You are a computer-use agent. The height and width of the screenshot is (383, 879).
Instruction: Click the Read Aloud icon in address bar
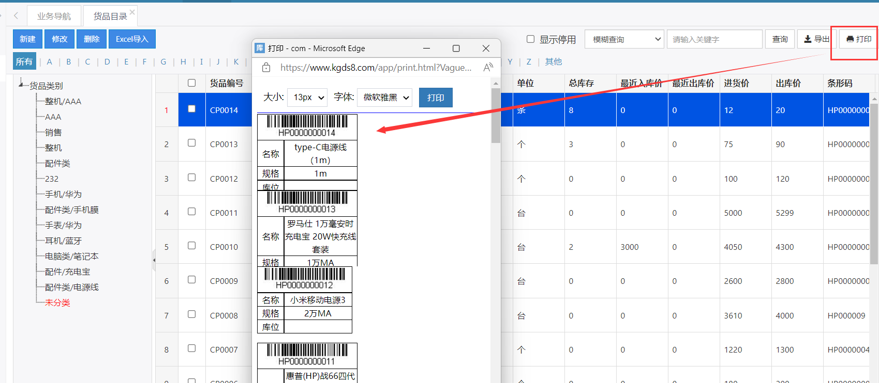point(488,68)
